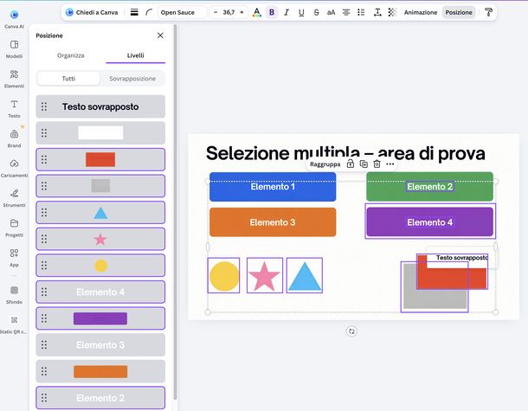Copy style with paint roller icon
The image size is (528, 411).
click(488, 12)
